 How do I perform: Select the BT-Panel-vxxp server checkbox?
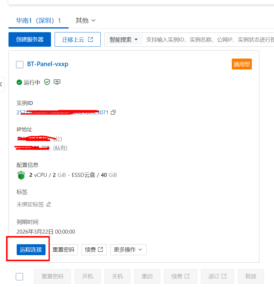click(20, 65)
